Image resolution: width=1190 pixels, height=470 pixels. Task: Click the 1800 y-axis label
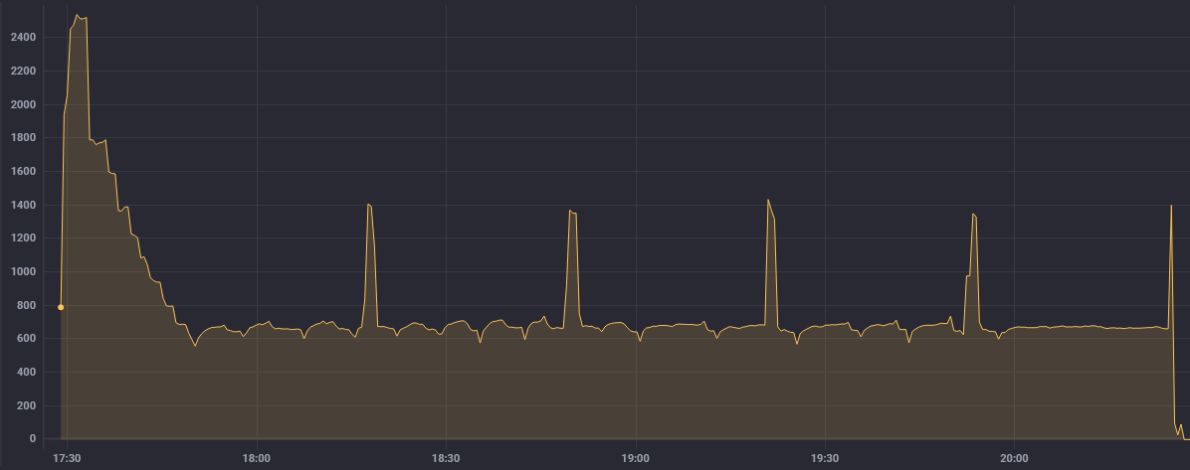pyautogui.click(x=24, y=138)
